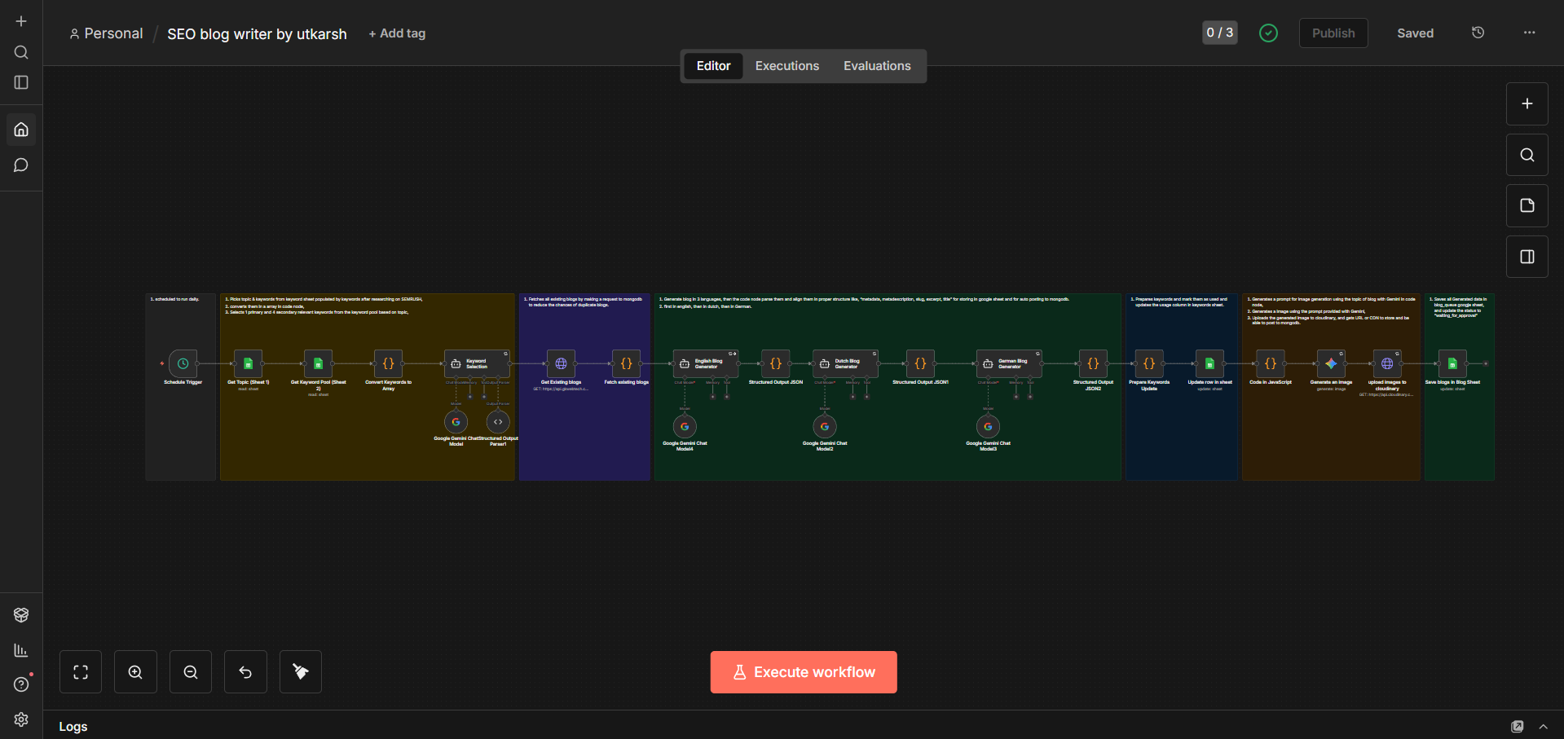Click the home icon in left sidebar
1564x739 pixels.
[x=20, y=129]
